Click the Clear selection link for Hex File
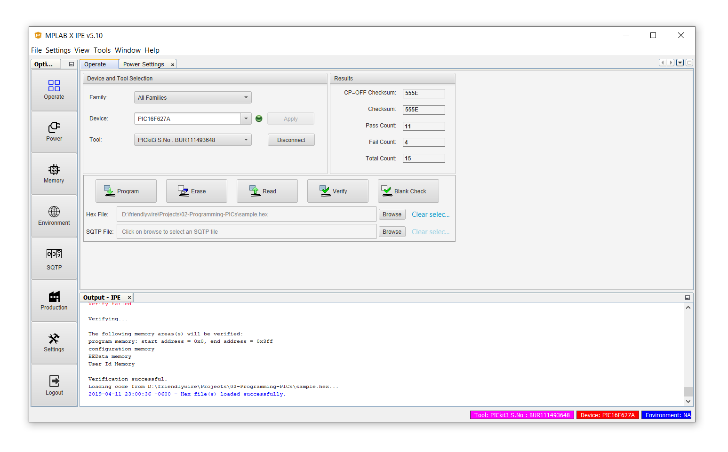Screen dimensions: 728x452 pos(430,214)
